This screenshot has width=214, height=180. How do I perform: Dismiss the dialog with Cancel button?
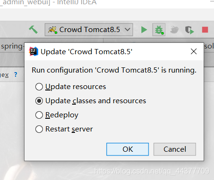[x=175, y=149]
